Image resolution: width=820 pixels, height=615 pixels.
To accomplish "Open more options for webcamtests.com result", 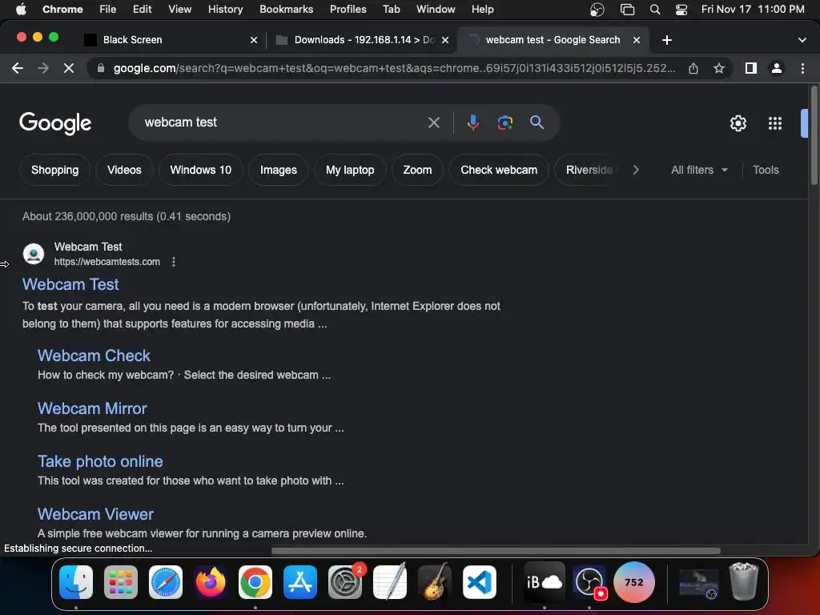I will click(x=174, y=262).
